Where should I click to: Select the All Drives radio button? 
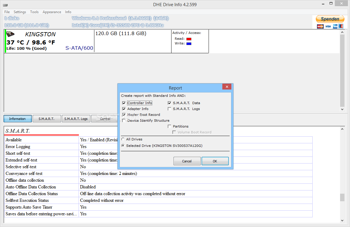[123, 139]
